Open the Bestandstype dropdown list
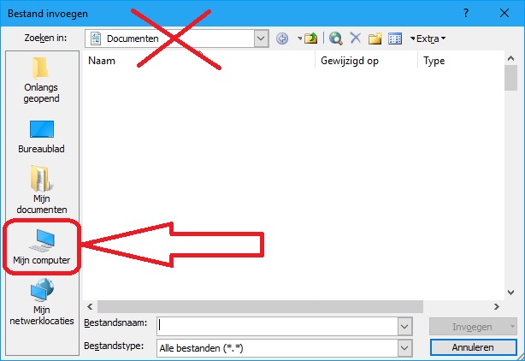This screenshot has width=525, height=361. tap(404, 348)
